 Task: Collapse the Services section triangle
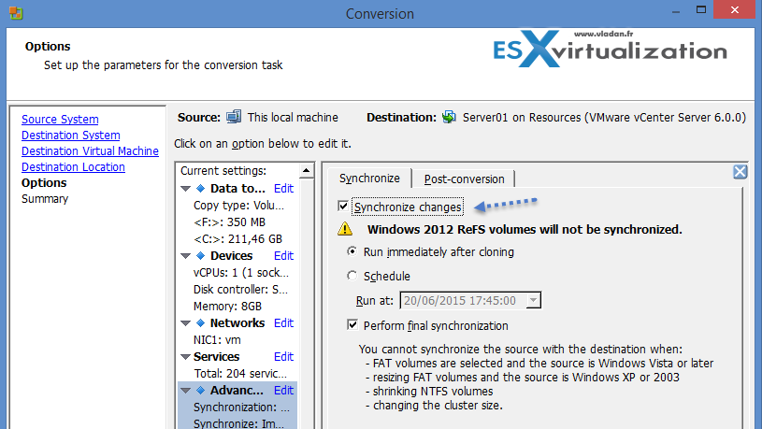tap(186, 357)
